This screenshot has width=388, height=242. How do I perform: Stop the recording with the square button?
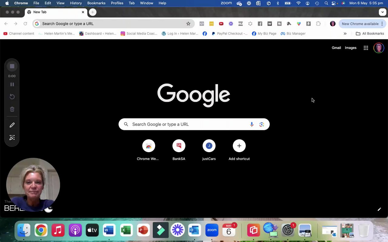(12, 66)
